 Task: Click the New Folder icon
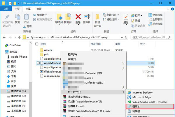[97, 19]
